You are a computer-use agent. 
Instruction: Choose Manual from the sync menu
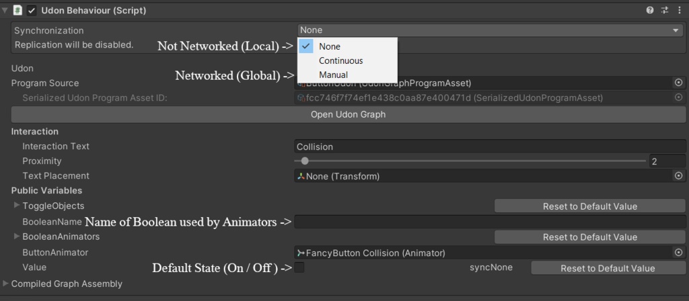point(333,75)
